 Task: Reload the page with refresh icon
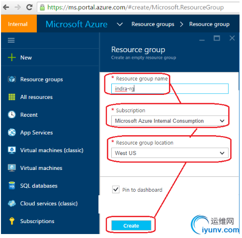pyautogui.click(x=29, y=7)
